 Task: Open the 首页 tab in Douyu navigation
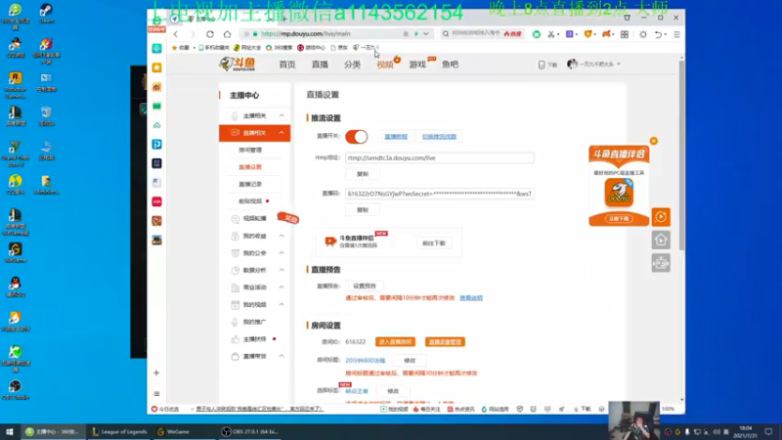286,65
